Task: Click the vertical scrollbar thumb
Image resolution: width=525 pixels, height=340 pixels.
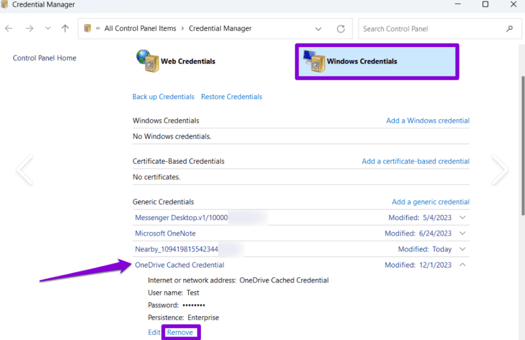Action: pos(523,146)
